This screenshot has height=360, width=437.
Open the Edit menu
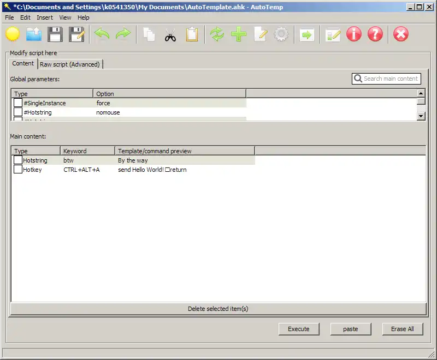point(25,17)
